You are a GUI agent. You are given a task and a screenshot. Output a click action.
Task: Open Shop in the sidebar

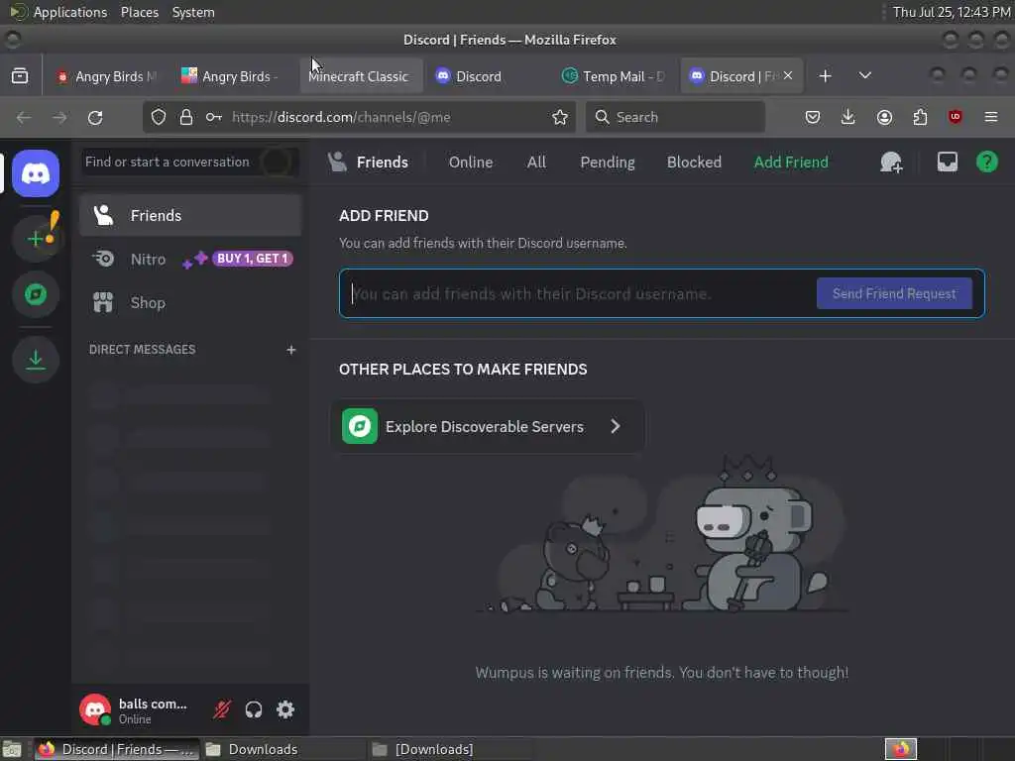[190, 303]
